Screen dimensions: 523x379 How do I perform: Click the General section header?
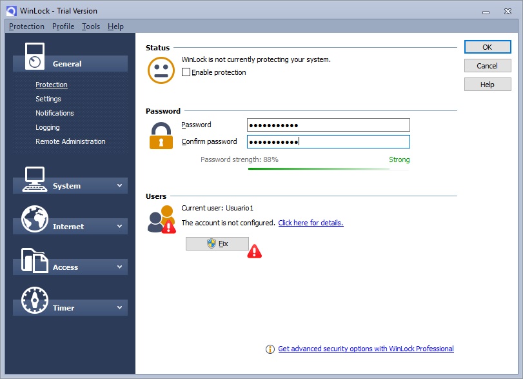[70, 63]
